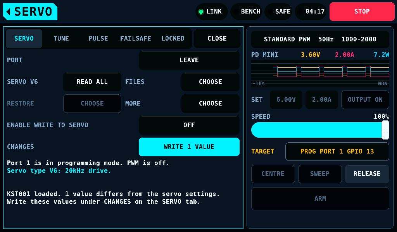Close the servo programming panel
Viewport: 397px width, 232px height.
point(217,39)
